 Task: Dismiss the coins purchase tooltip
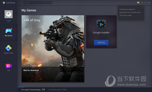point(143,7)
